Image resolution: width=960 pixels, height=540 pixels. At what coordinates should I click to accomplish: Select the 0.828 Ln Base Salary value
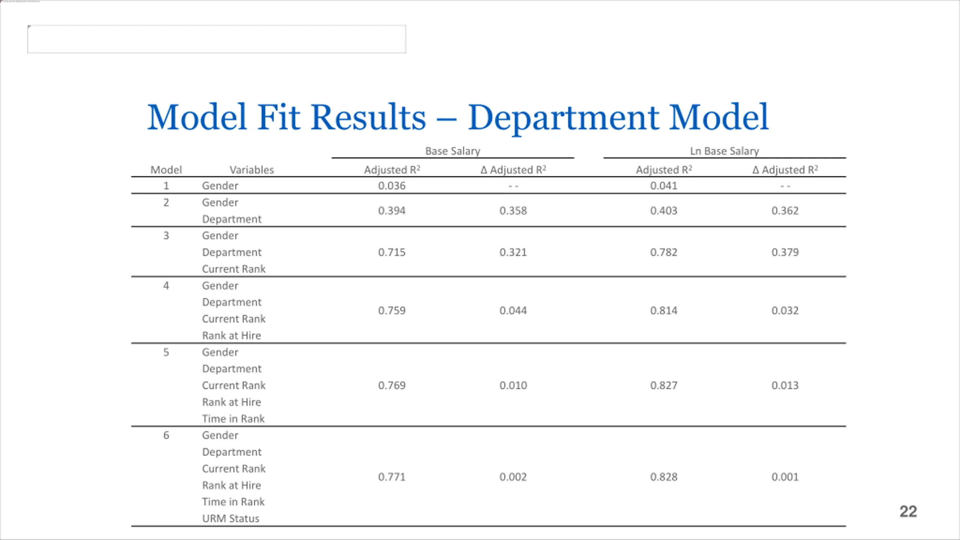tap(664, 477)
